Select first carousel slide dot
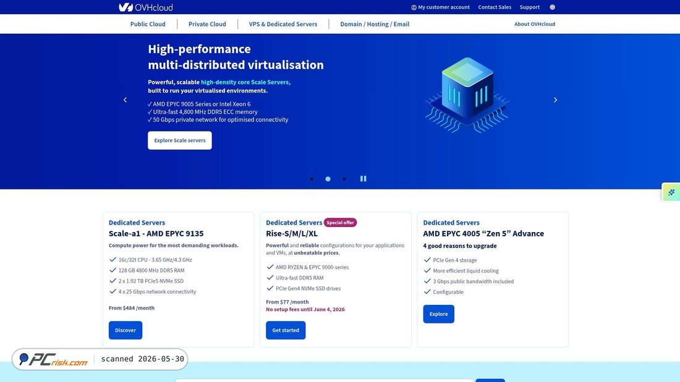The image size is (680, 382). [x=312, y=179]
